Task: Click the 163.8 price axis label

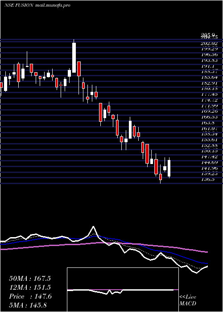Action: [207, 123]
